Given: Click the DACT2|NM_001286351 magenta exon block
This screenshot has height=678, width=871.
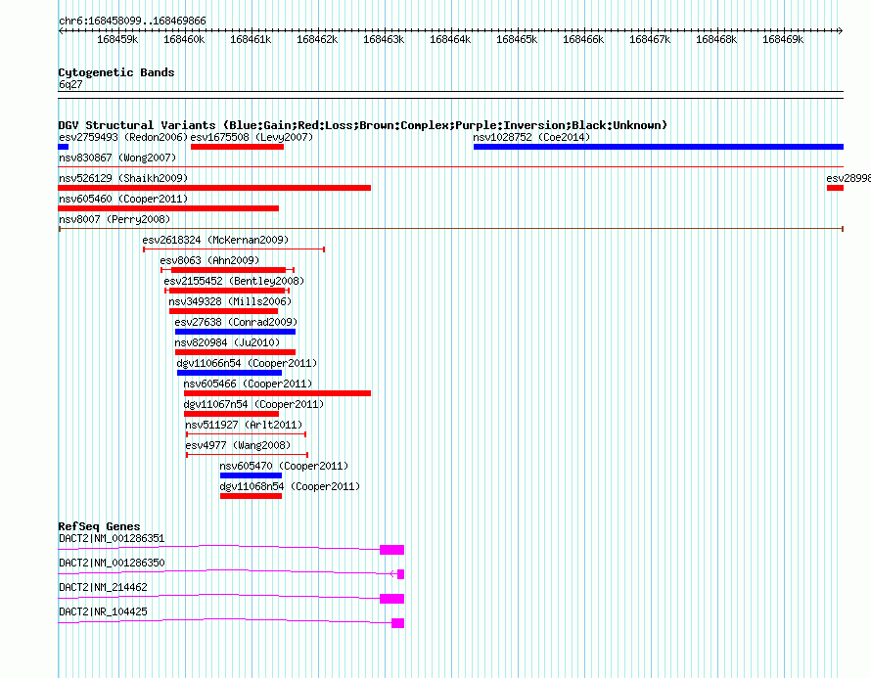Looking at the screenshot, I should coord(392,550).
